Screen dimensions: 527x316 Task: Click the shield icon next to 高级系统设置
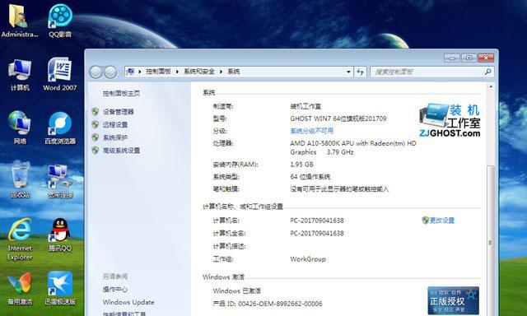[x=96, y=150]
